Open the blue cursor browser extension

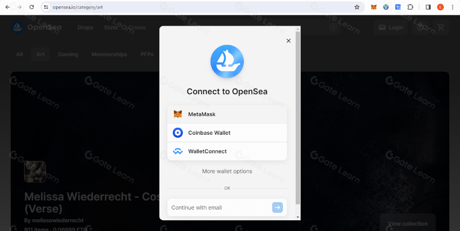click(x=398, y=7)
